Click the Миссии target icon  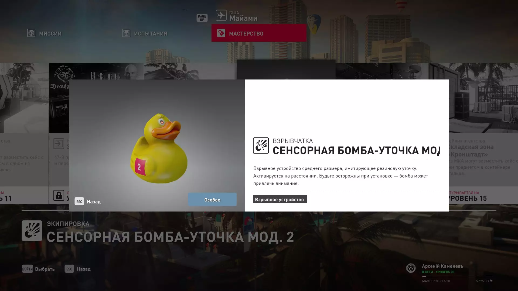pyautogui.click(x=31, y=33)
